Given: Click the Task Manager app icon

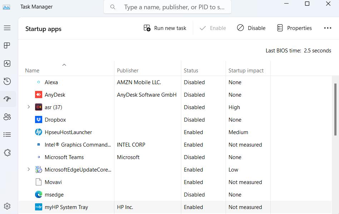Looking at the screenshot, I should [6, 7].
